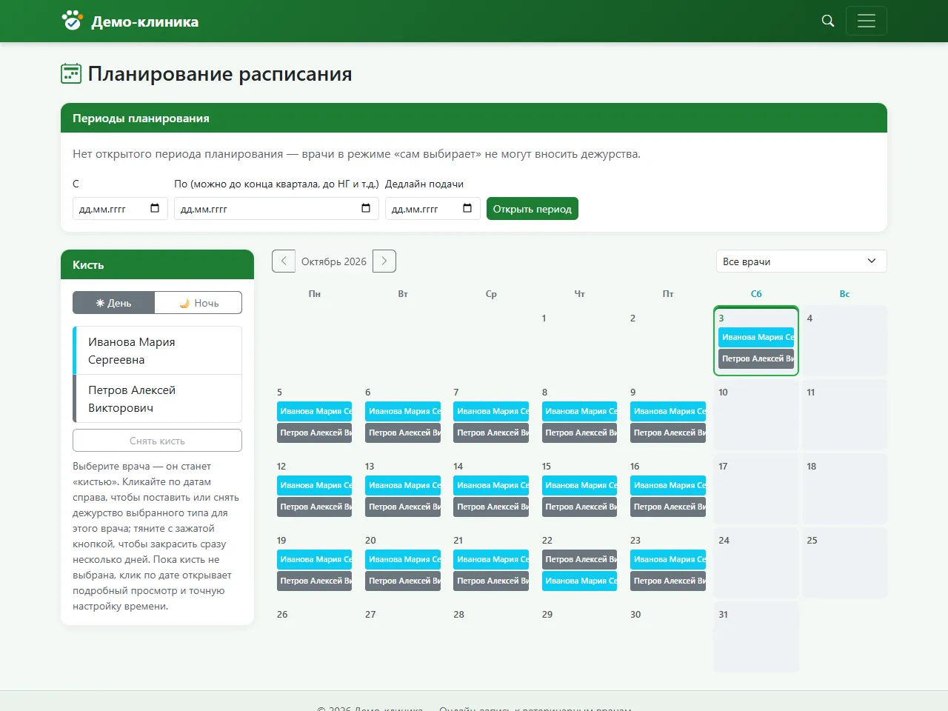The width and height of the screenshot is (948, 711).
Task: Click the «Снять кисть» button
Action: [157, 441]
